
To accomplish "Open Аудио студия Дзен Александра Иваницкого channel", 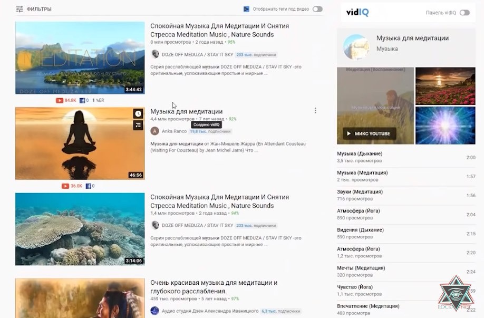I will (210, 311).
